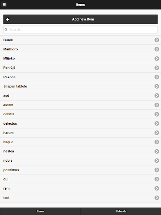The width and height of the screenshot is (161, 215).
Task: Open the hamburger menu icon
Action: (4, 4)
